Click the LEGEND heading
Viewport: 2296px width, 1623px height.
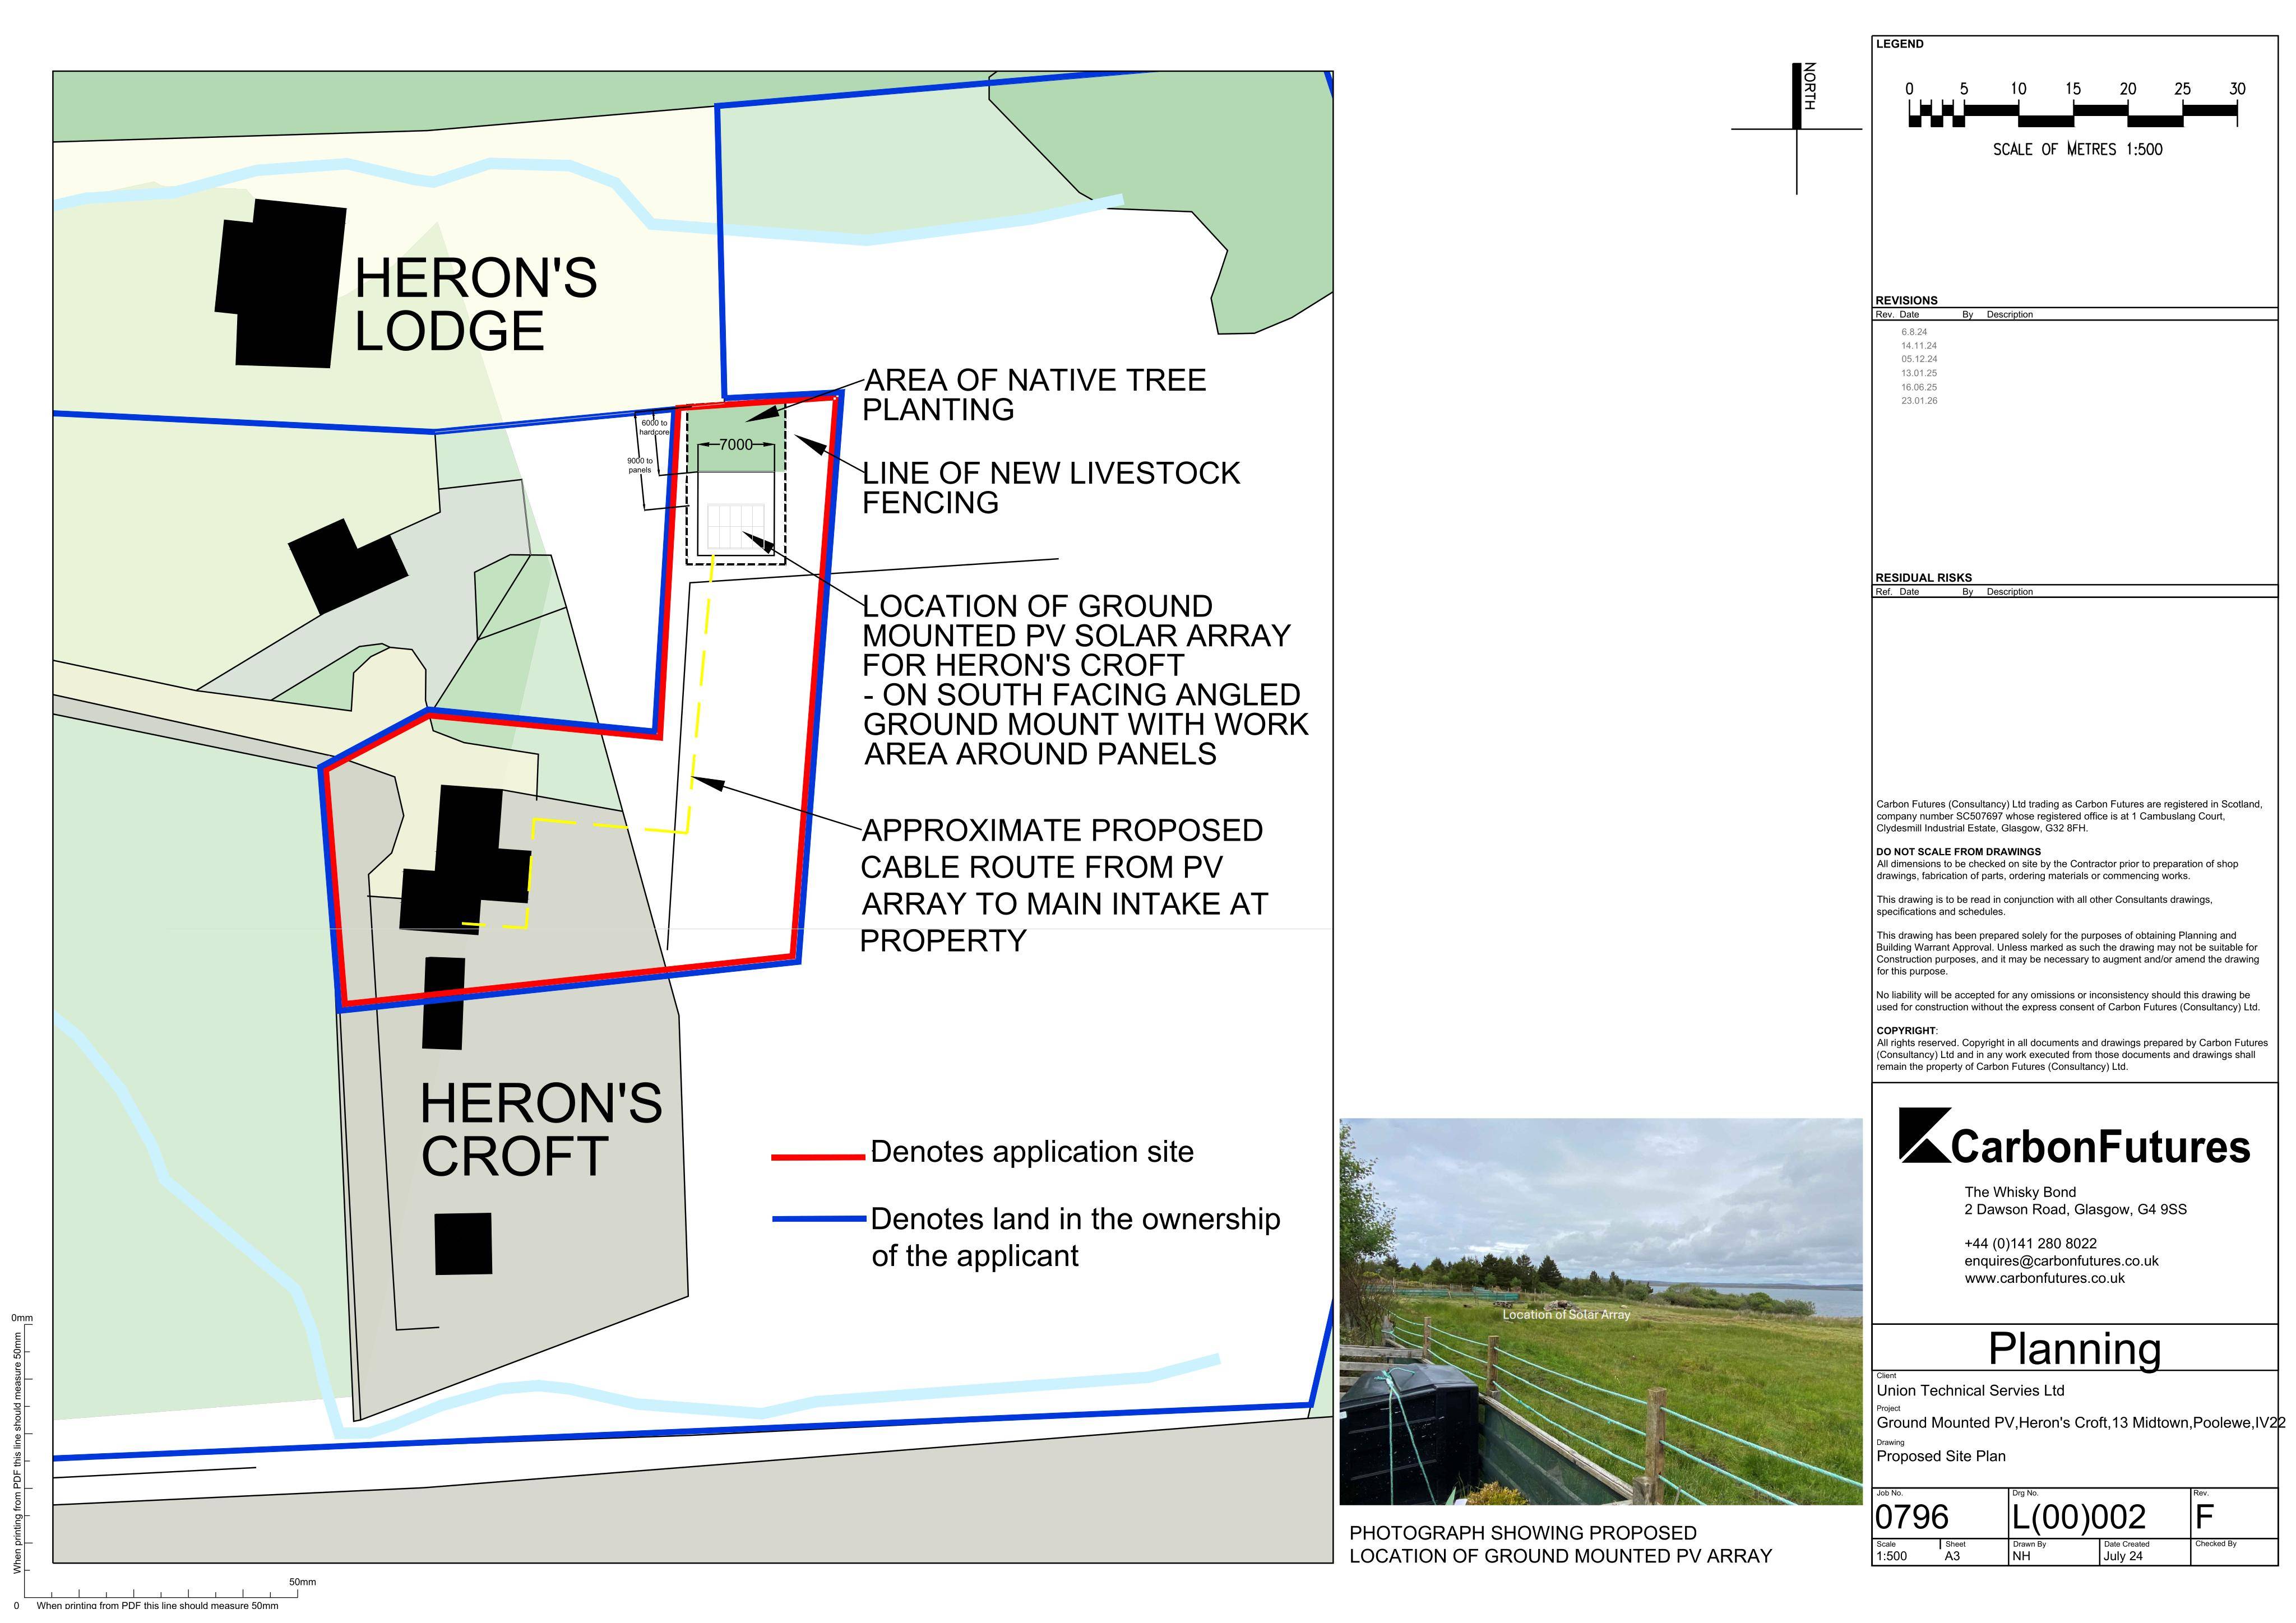click(x=1899, y=44)
